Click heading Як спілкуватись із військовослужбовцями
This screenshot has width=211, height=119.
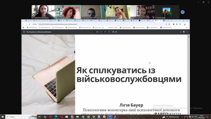click(x=129, y=75)
